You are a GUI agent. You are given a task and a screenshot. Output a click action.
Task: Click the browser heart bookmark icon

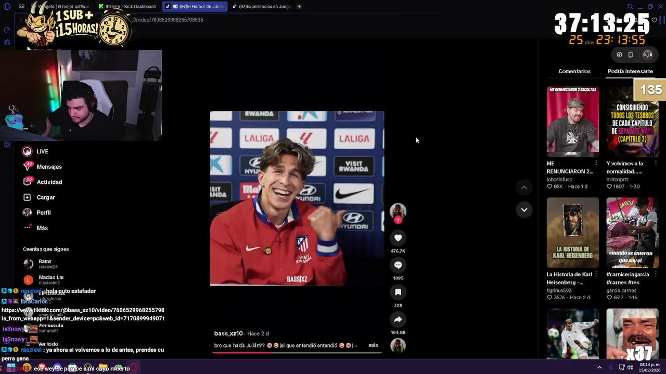(655, 20)
